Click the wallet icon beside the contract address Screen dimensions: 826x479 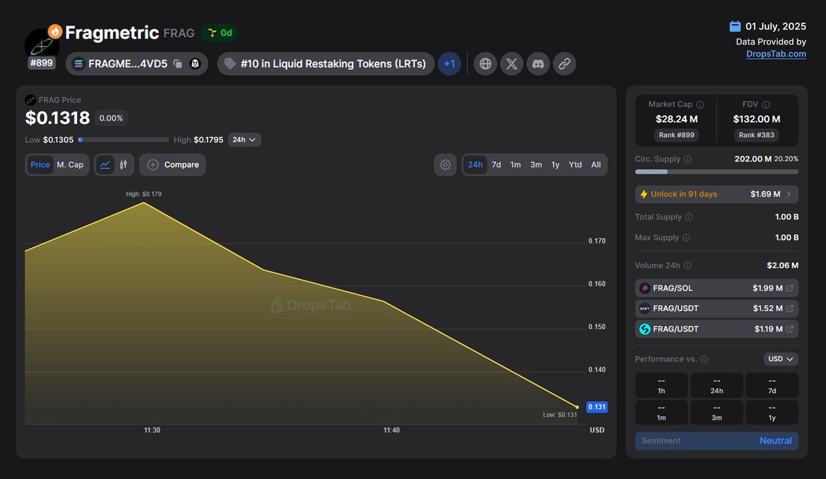(195, 64)
